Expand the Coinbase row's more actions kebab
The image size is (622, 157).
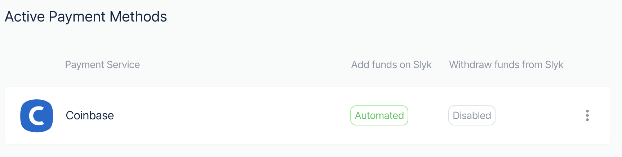(x=587, y=115)
